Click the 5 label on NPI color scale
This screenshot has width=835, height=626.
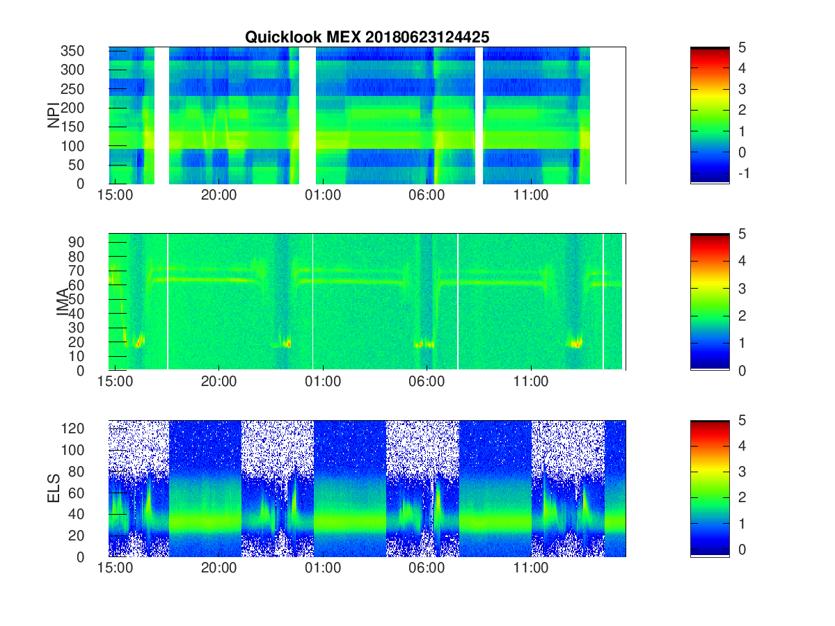pos(742,47)
